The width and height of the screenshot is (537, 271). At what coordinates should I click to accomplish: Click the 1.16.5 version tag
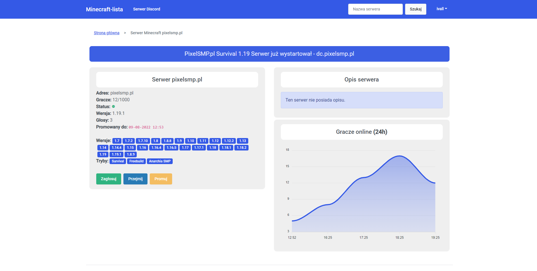171,148
